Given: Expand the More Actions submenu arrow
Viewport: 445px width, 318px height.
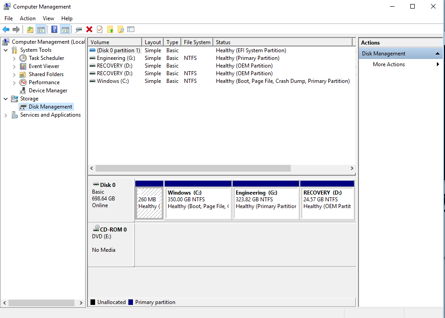Looking at the screenshot, I should 437,64.
